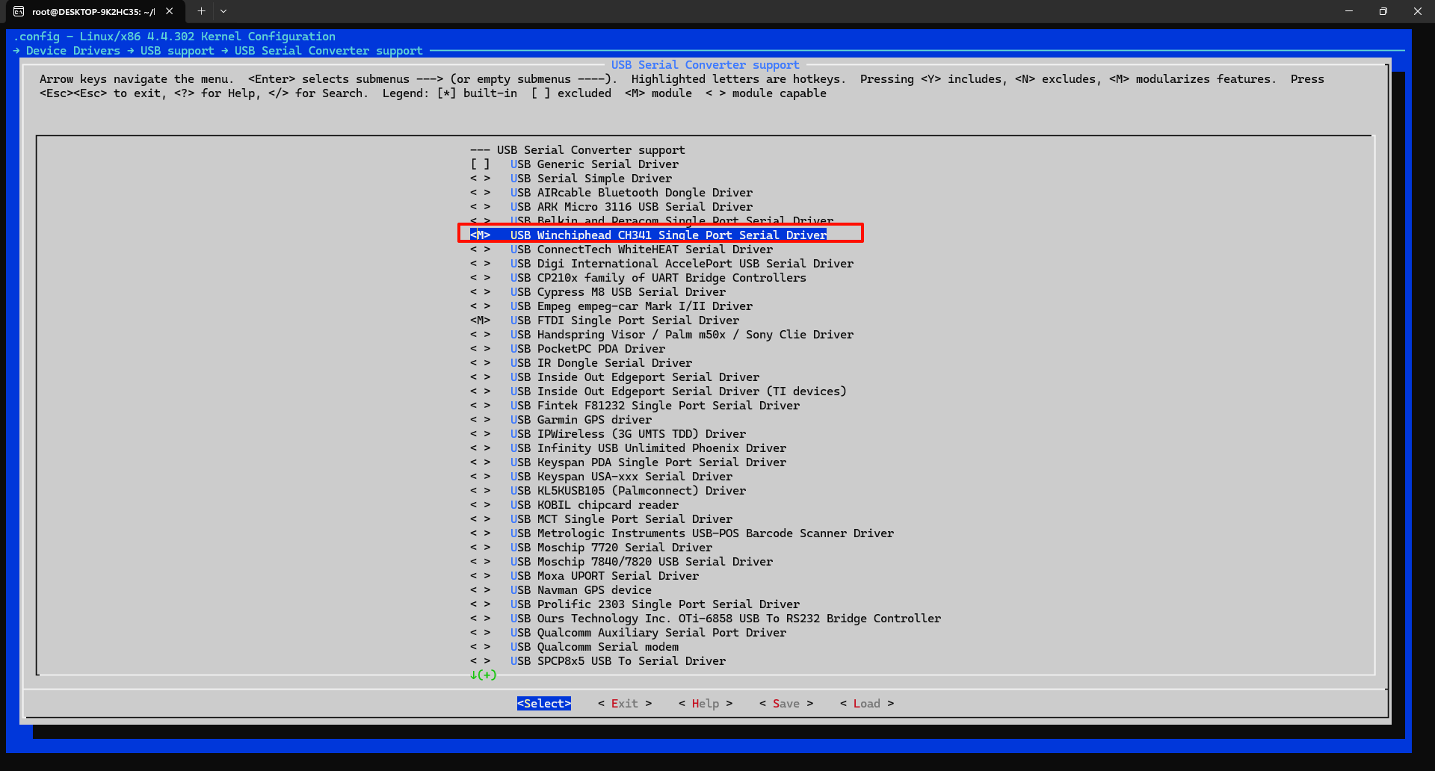Open a new terminal tab with plus
This screenshot has width=1435, height=771.
click(x=201, y=11)
